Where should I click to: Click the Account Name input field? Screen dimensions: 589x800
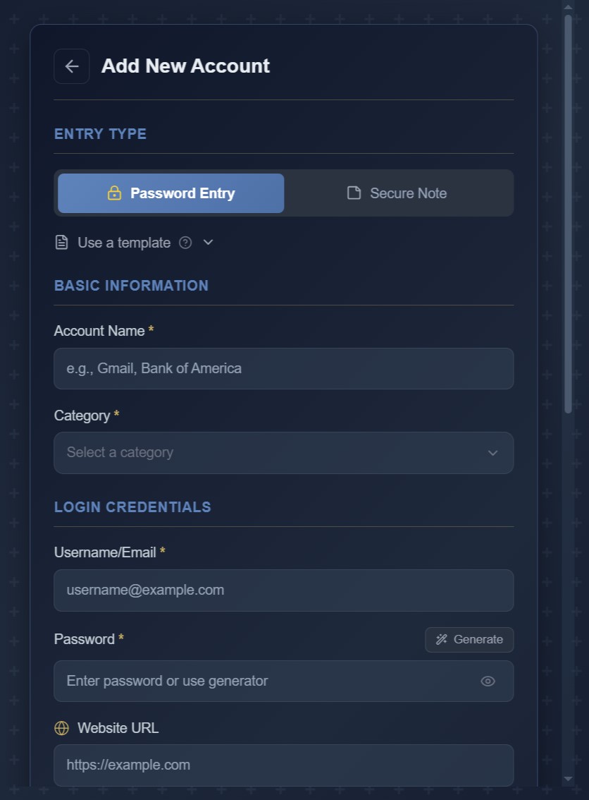pyautogui.click(x=283, y=368)
